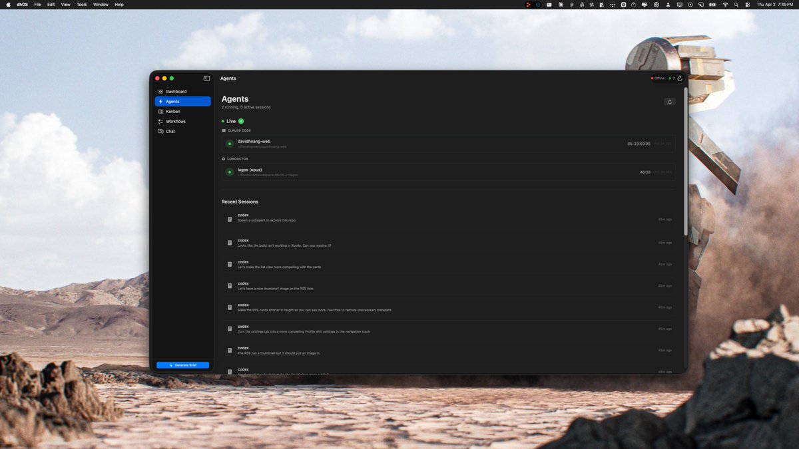Screen dimensions: 799x449
Task: Refresh the Agents list with the refresh button
Action: click(x=670, y=102)
